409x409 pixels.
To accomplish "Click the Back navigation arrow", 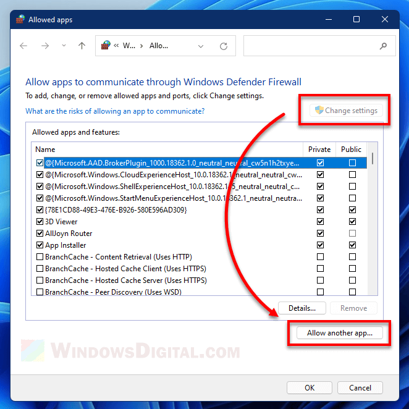I will pyautogui.click(x=23, y=46).
